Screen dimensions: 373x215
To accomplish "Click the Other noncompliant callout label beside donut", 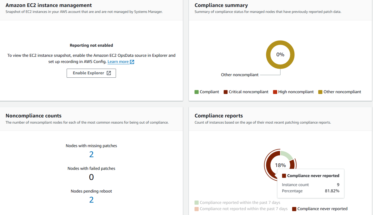I will 240,75.
